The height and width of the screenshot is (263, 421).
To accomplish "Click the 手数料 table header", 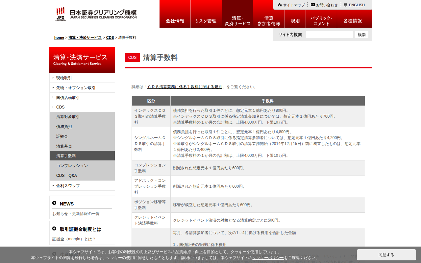I will pyautogui.click(x=268, y=101).
